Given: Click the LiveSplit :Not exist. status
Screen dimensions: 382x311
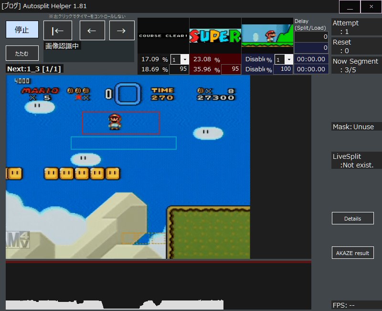Looking at the screenshot, I should (353, 161).
